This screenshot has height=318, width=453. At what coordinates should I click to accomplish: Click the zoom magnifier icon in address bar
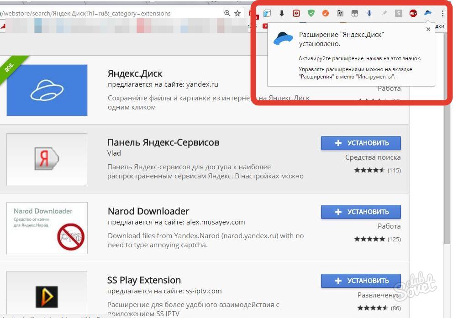(227, 13)
